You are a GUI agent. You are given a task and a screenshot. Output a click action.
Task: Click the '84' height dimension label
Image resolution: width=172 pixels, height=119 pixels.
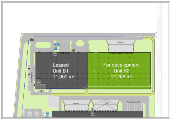94,71
